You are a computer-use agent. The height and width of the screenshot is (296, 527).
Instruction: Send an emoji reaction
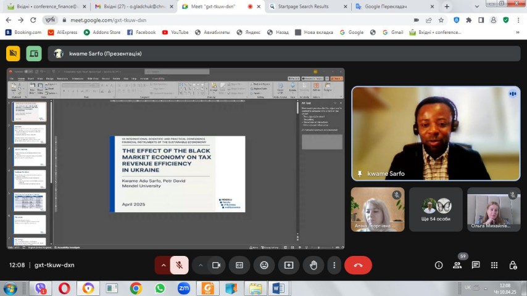(x=264, y=265)
